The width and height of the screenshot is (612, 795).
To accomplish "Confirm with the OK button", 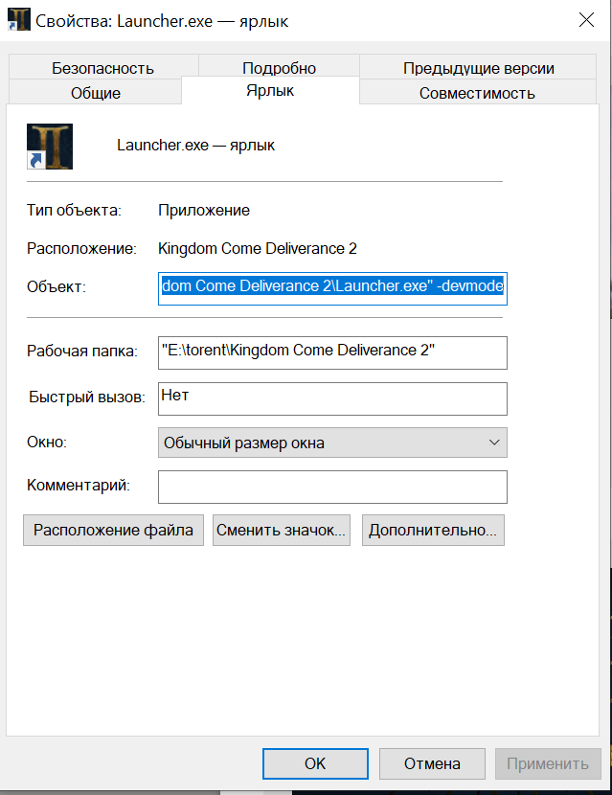I will 315,763.
